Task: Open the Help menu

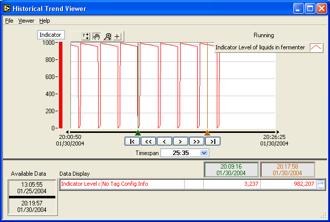Action: 45,21
